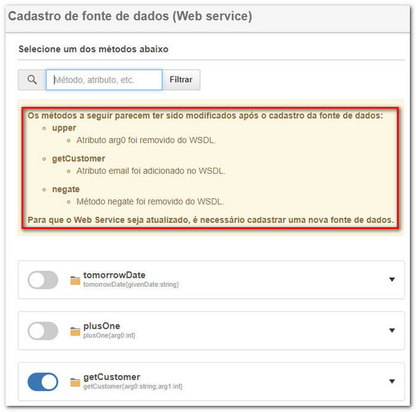Click the folder icon beside the getCustomer toggle
Image resolution: width=416 pixels, height=412 pixels.
(x=75, y=382)
